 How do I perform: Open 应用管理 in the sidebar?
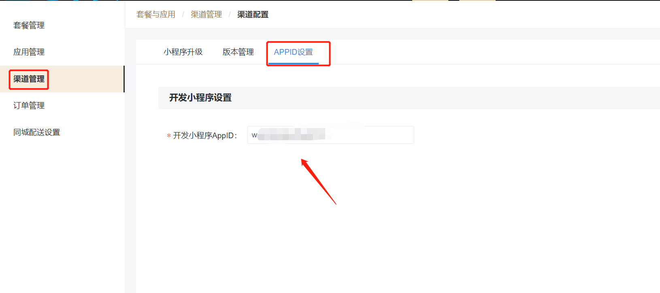[x=29, y=52]
